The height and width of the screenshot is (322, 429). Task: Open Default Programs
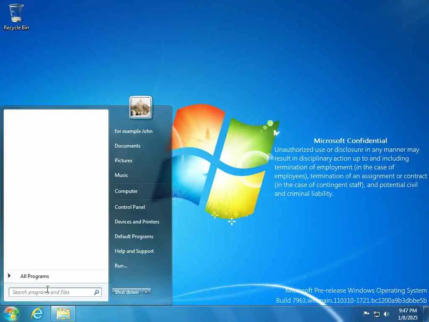[x=134, y=236]
